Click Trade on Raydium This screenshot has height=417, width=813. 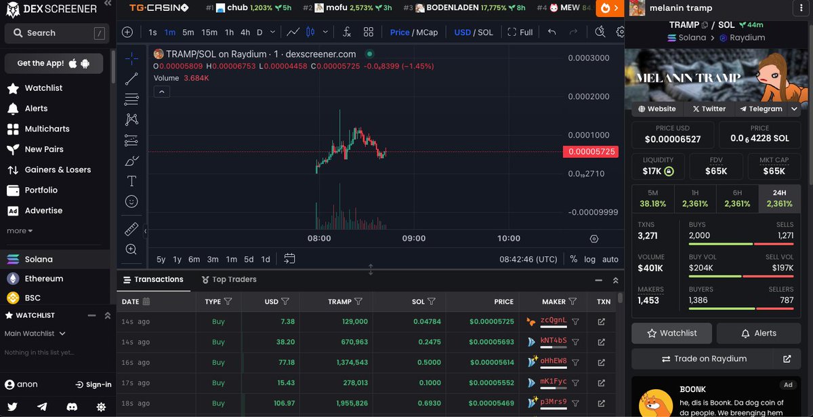click(x=709, y=358)
